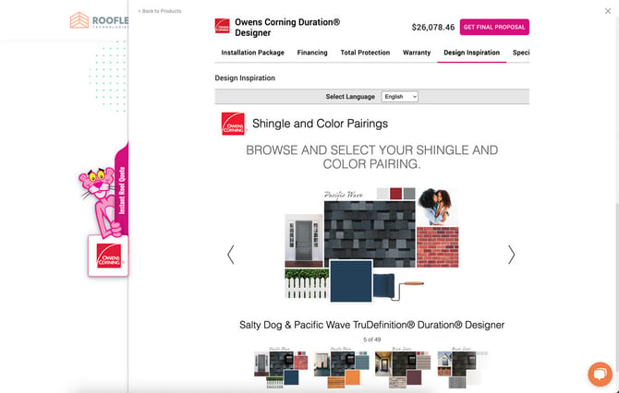Click the Get Final Proposal button

494,27
